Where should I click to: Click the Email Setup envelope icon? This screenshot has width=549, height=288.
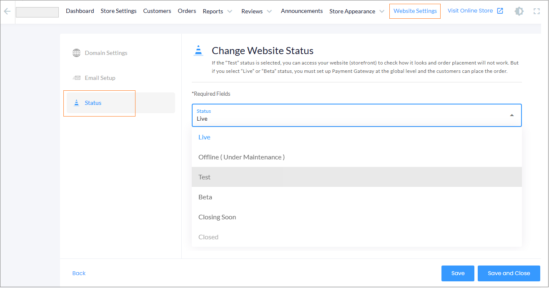(76, 78)
